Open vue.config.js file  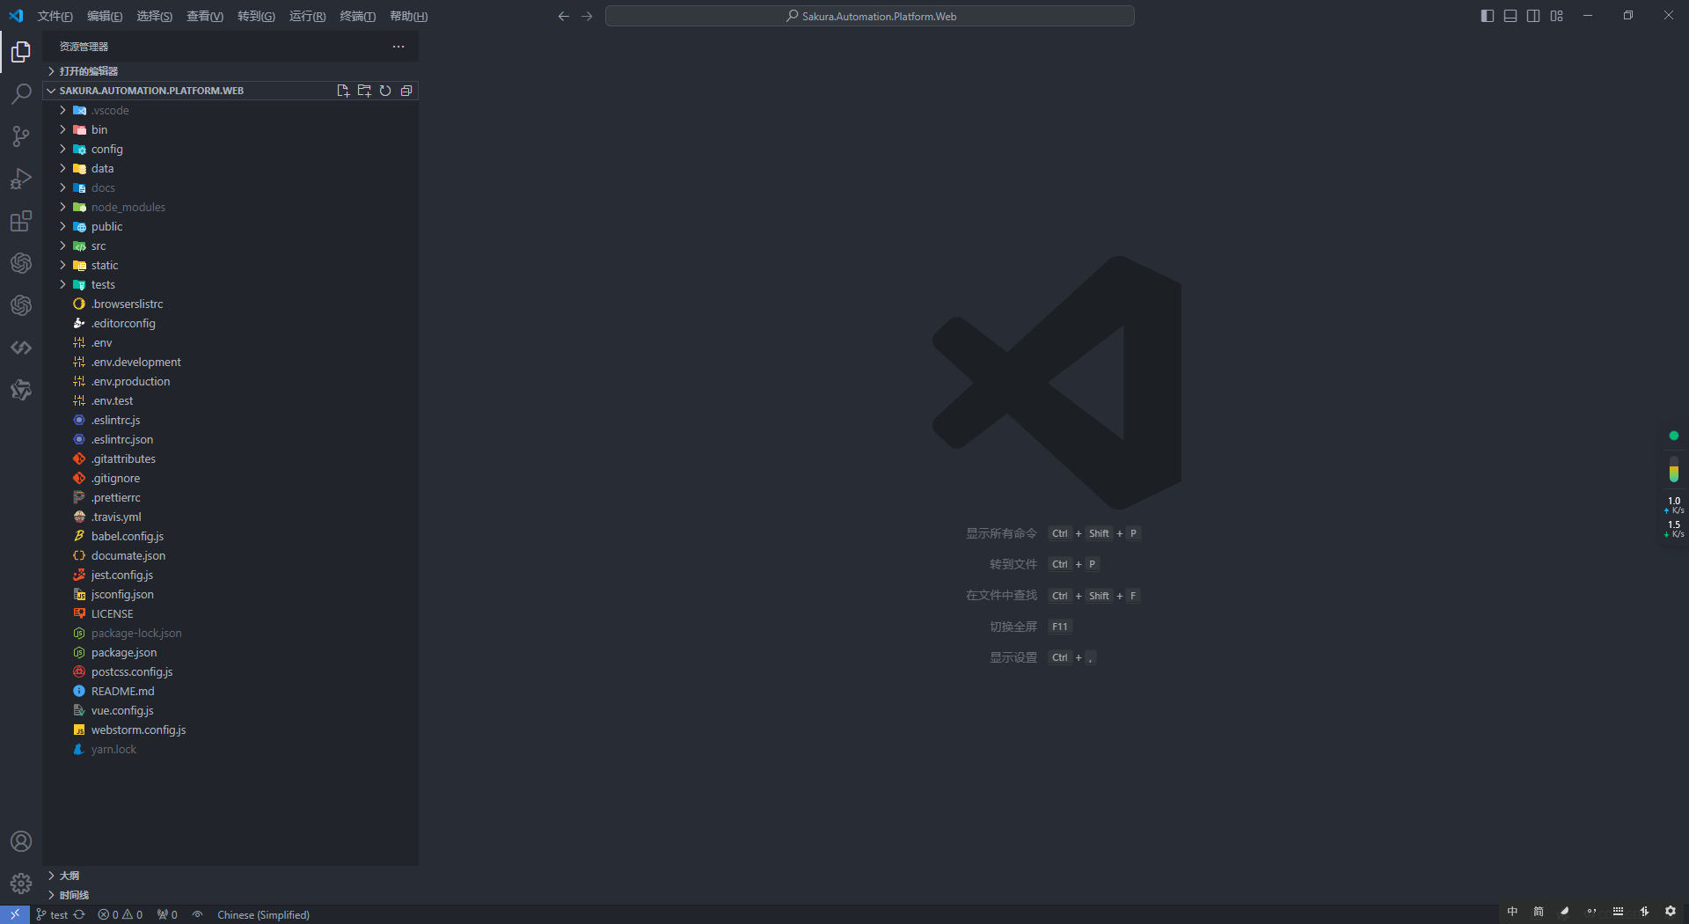(x=230, y=710)
